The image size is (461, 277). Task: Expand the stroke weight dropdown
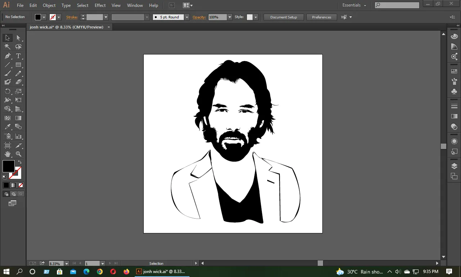pos(106,17)
